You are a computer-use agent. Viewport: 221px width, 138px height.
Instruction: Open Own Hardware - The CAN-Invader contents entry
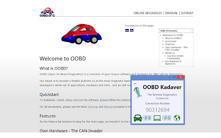tap(176, 49)
